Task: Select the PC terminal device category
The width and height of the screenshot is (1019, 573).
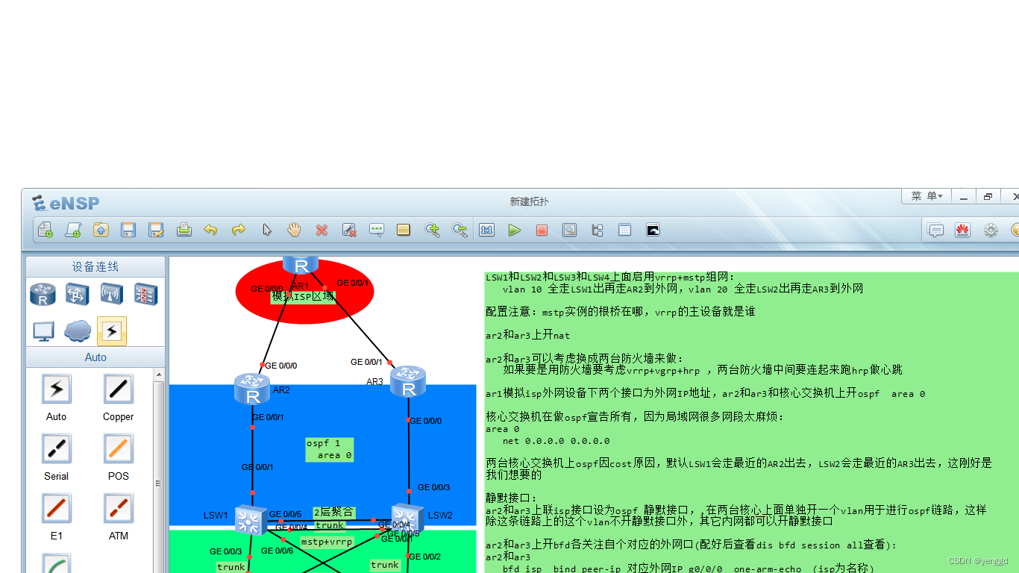Action: tap(43, 331)
